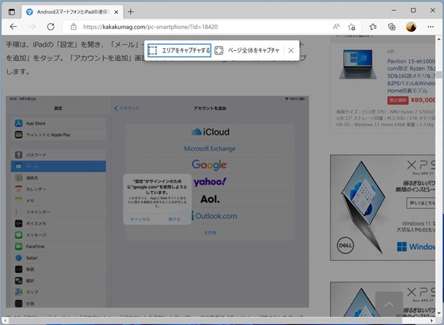Click the Dell XPS 詳しくはこちら button
The height and width of the screenshot is (325, 444).
(x=421, y=203)
